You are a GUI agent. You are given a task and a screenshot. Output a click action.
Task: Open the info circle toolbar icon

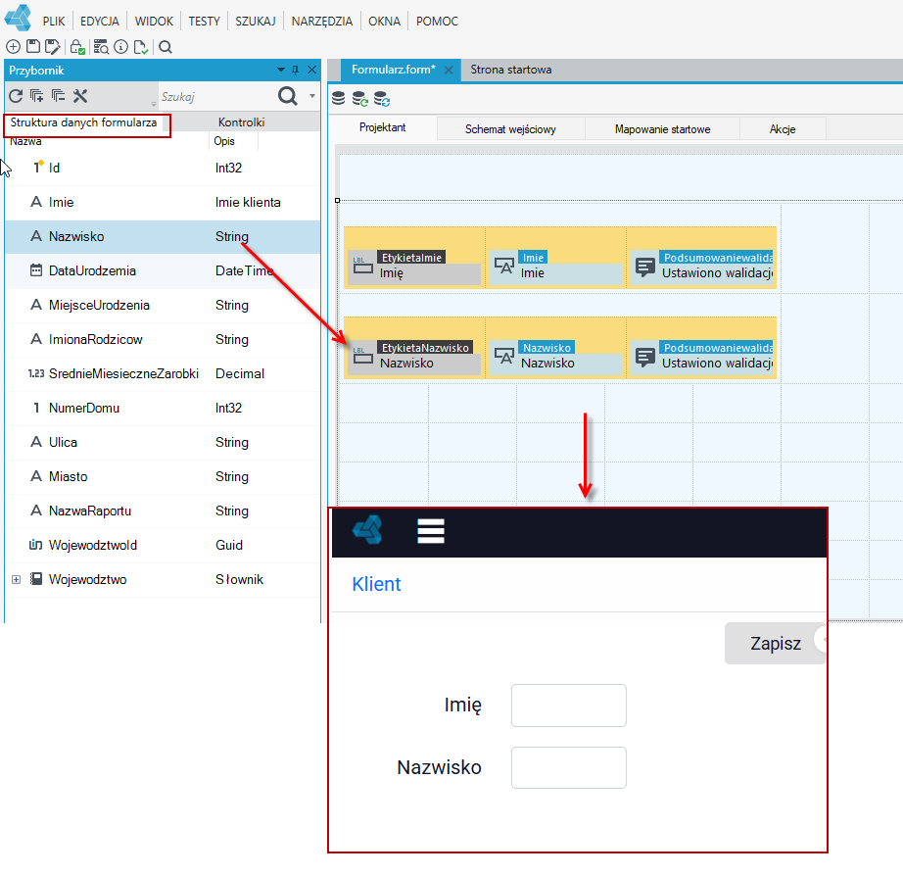tap(120, 47)
